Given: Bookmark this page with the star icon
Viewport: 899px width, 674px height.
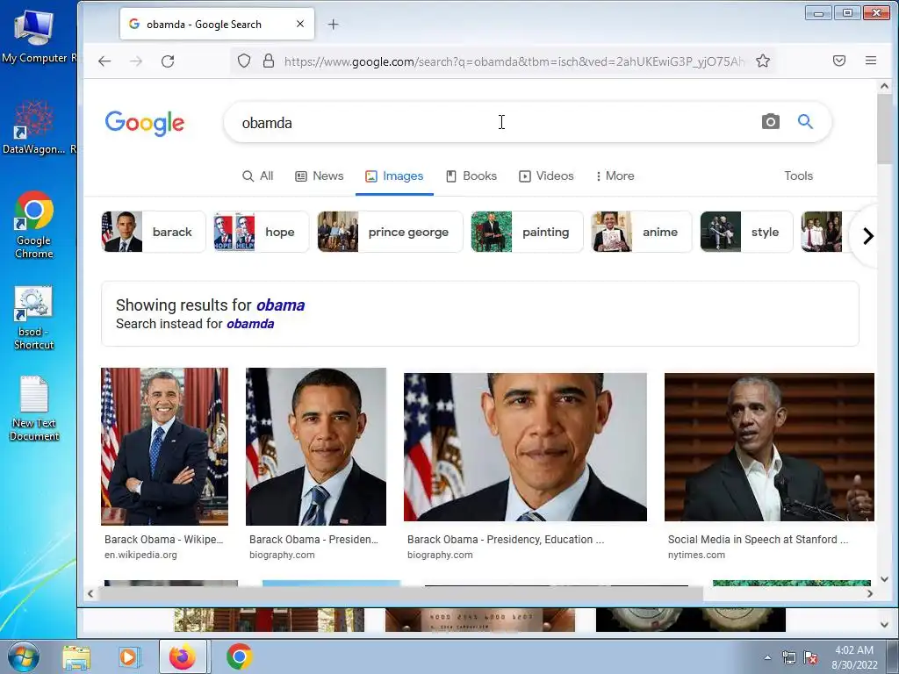Looking at the screenshot, I should pos(763,61).
